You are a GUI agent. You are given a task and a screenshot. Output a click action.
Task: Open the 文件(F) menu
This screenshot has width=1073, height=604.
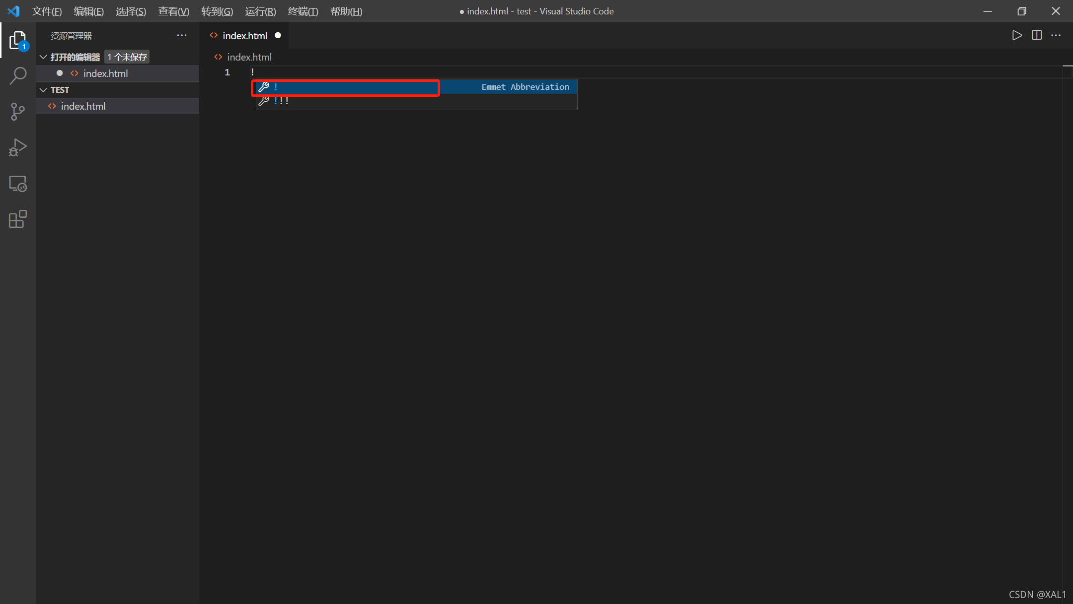[47, 11]
